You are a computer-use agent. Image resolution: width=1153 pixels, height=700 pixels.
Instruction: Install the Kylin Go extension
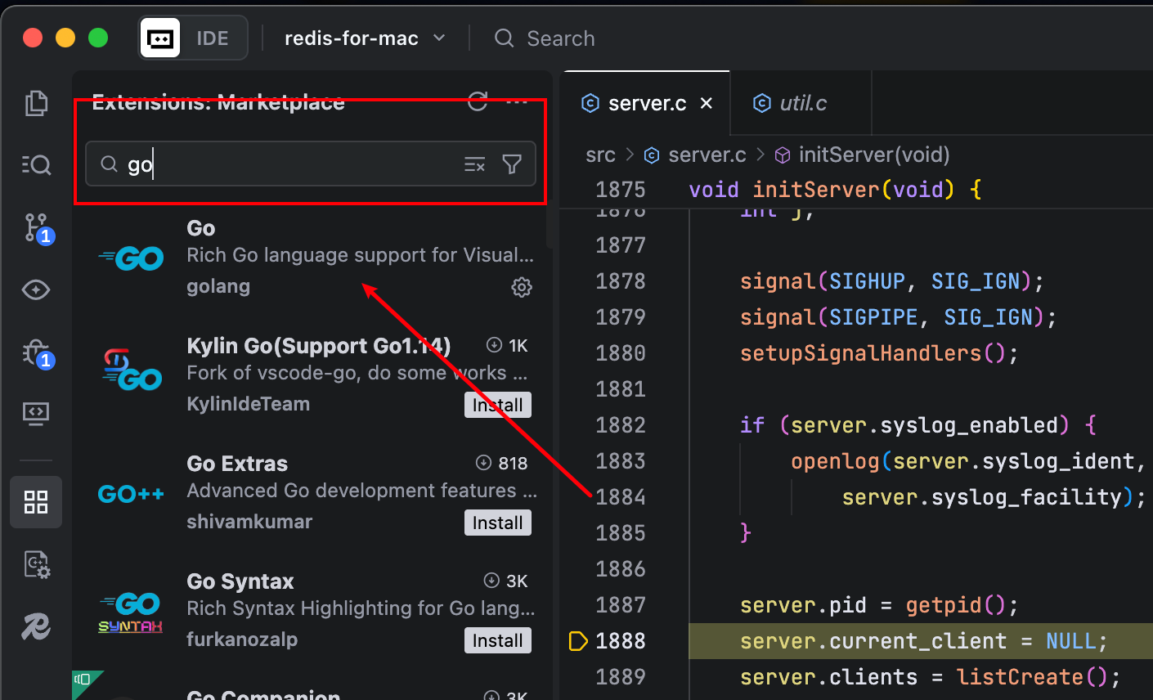(498, 406)
